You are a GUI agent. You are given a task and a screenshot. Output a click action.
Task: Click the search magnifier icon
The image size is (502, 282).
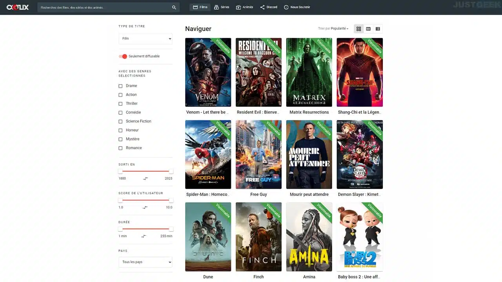pyautogui.click(x=174, y=7)
